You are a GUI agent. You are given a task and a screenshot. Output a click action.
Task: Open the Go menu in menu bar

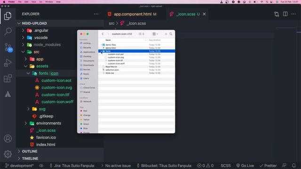coord(41,2)
